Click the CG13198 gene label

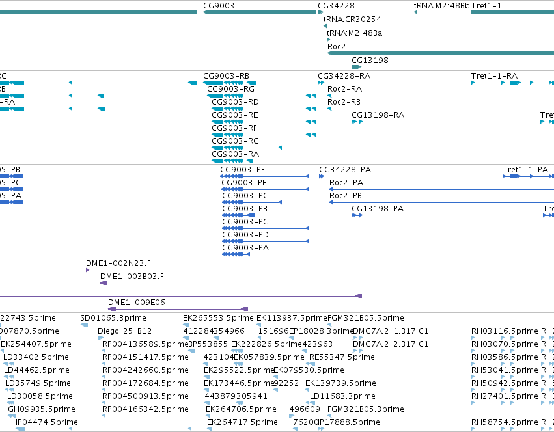pyautogui.click(x=370, y=61)
